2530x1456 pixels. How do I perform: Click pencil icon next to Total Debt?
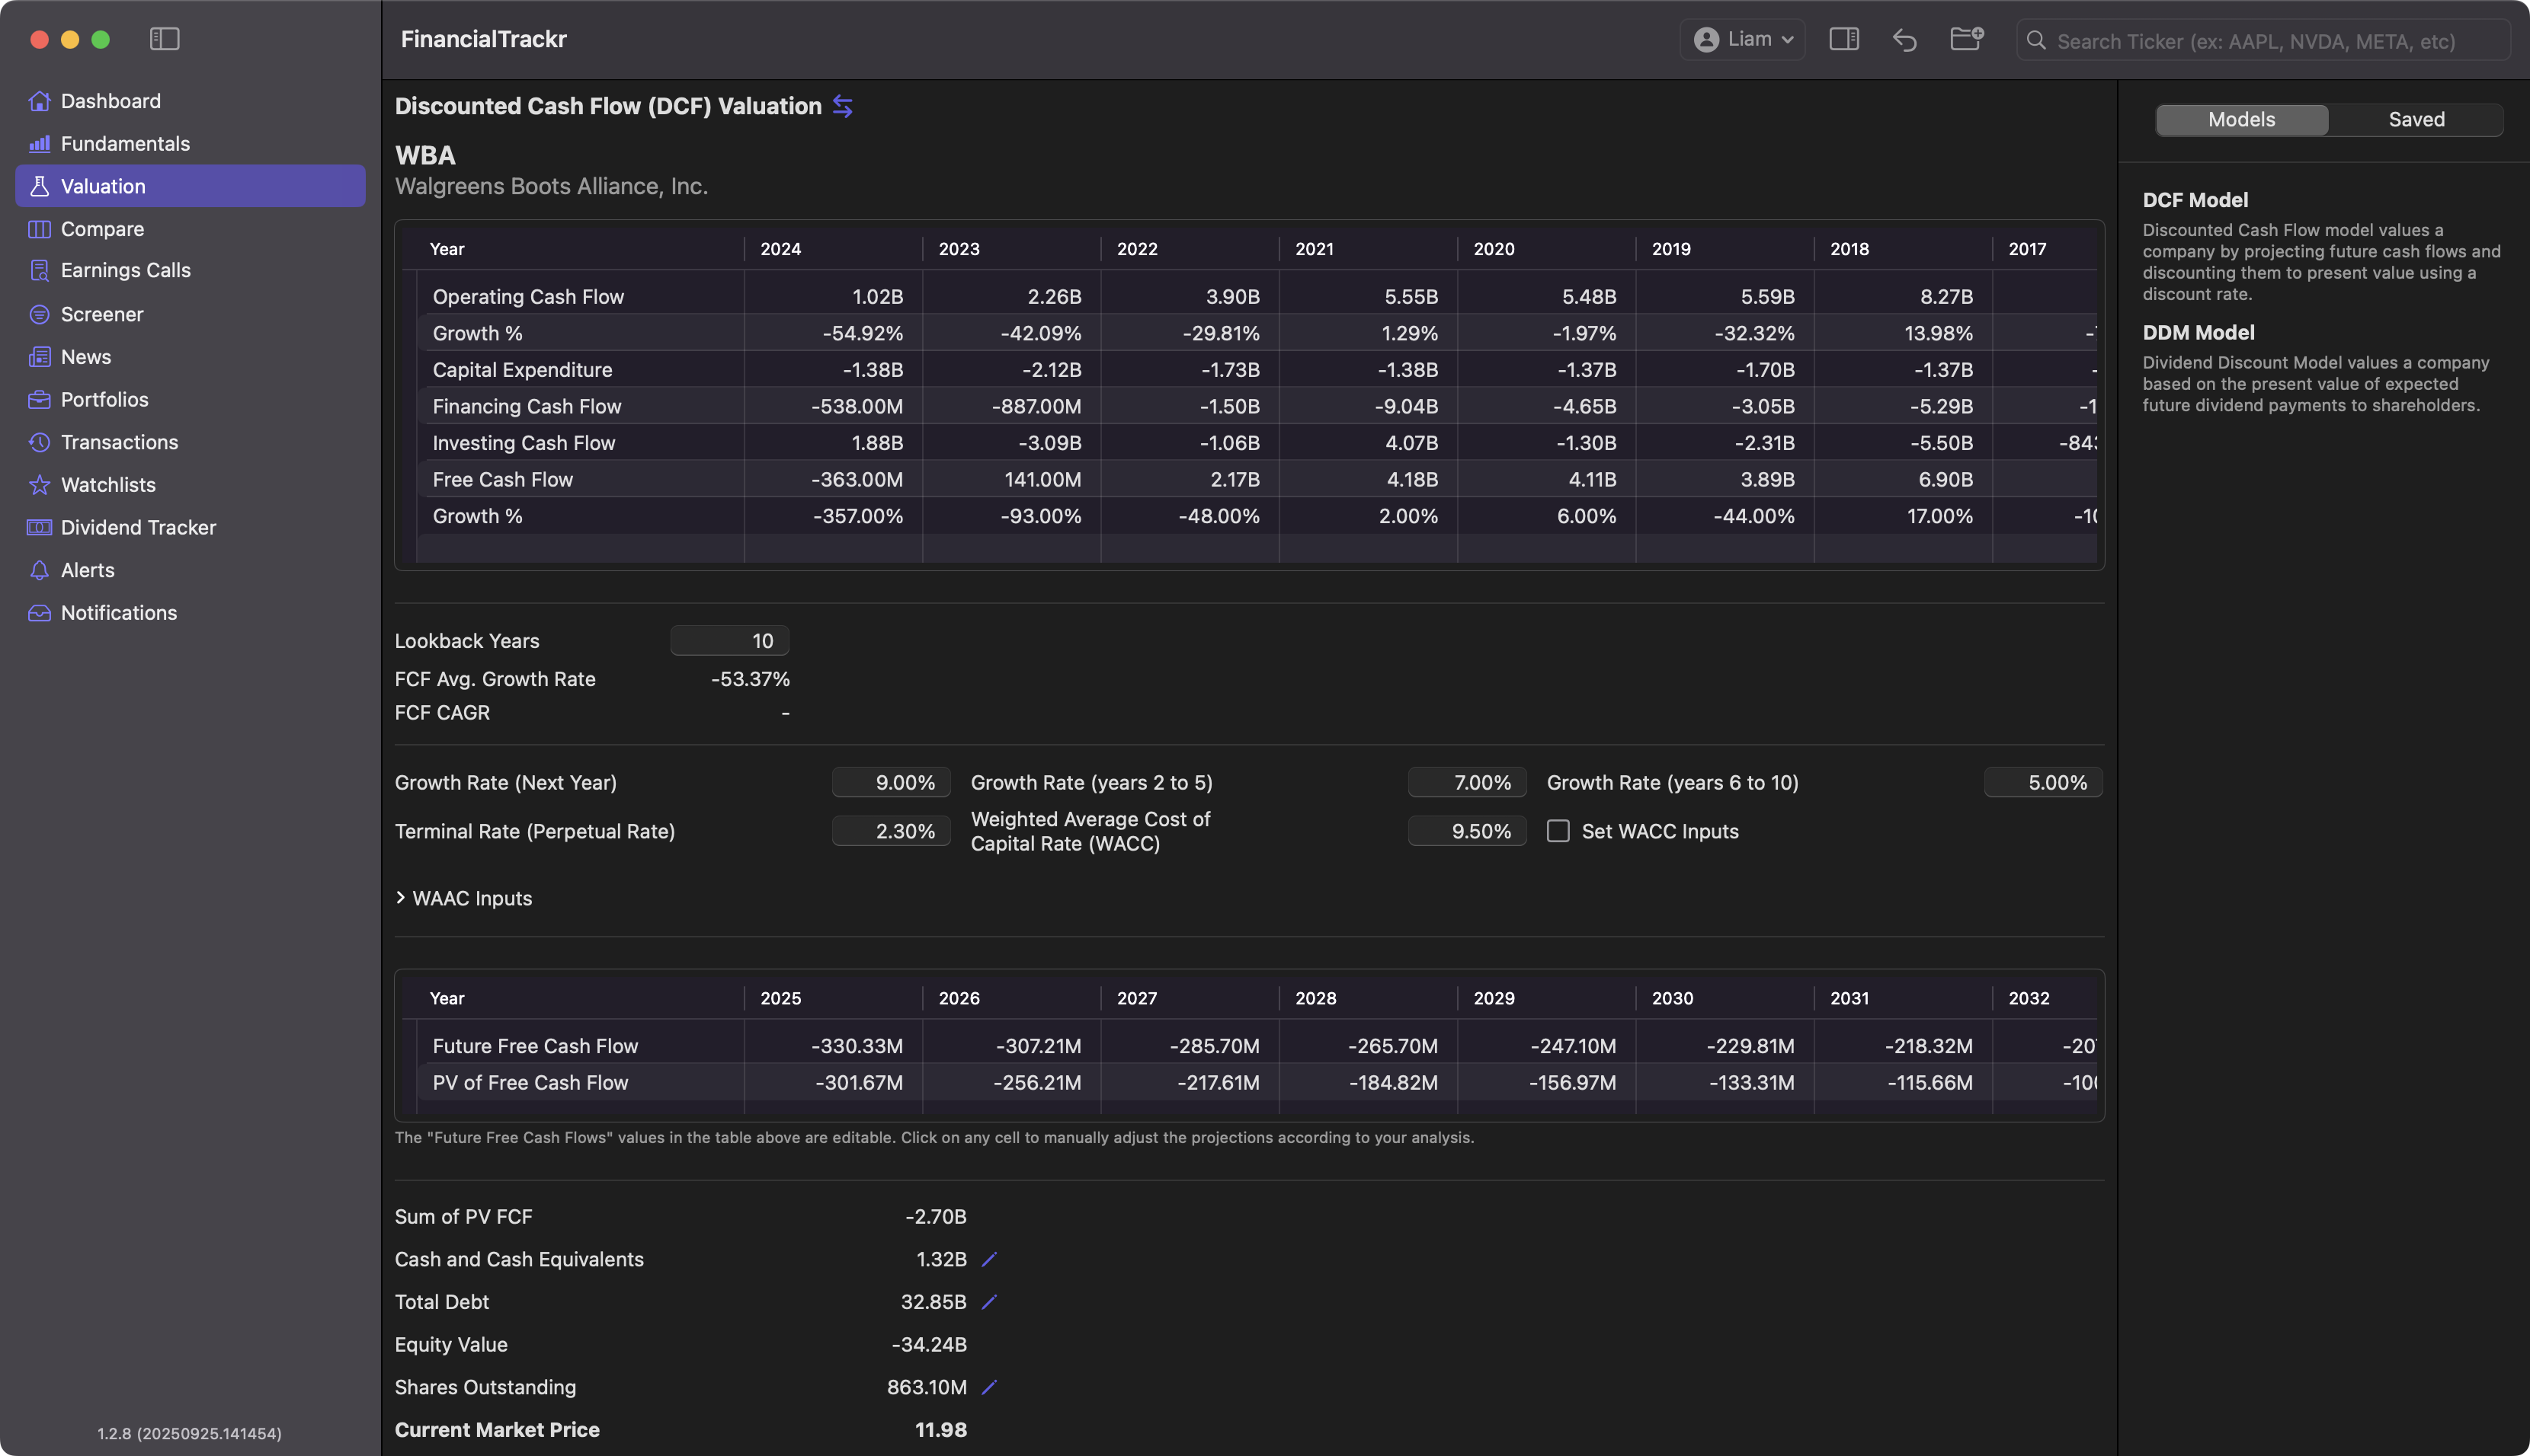[989, 1302]
